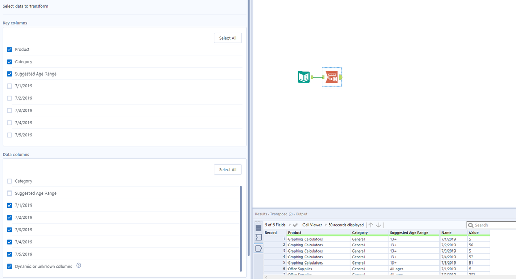This screenshot has width=516, height=279.
Task: Open the 5 of 5 Fields dropdown
Action: click(x=278, y=225)
